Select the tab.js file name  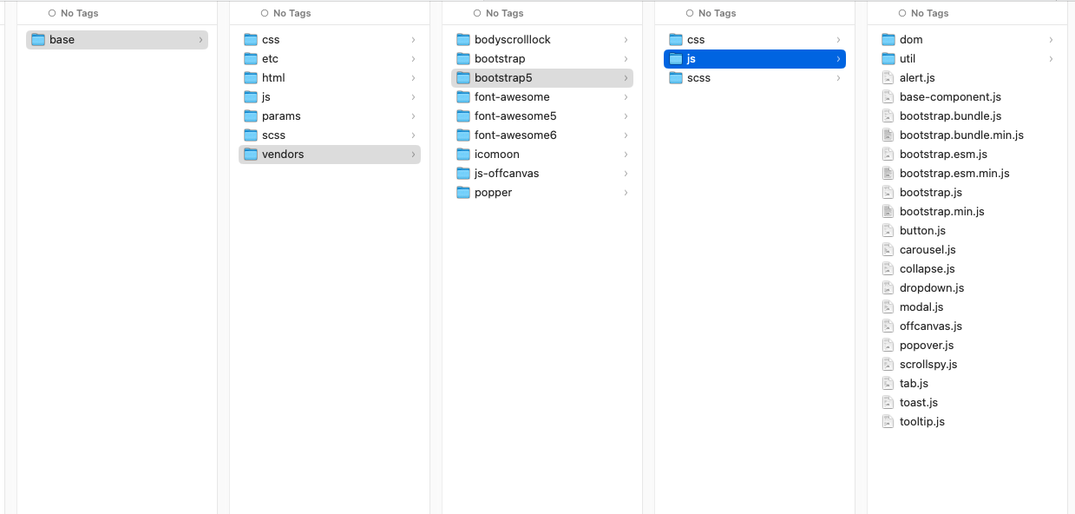[914, 384]
